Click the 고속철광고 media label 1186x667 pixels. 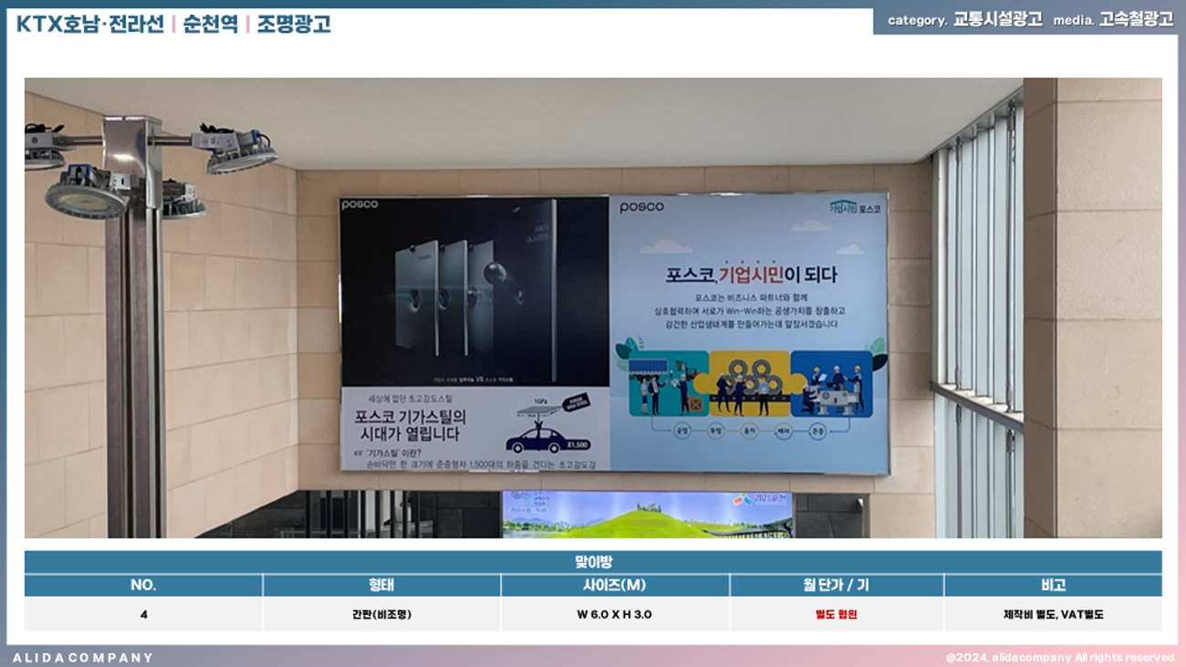coord(1136,19)
